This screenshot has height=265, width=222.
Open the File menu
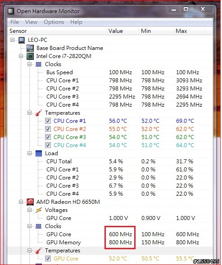[x=14, y=22]
